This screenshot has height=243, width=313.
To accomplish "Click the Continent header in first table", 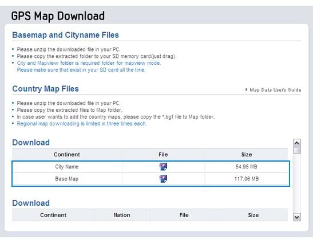I will (67, 154).
